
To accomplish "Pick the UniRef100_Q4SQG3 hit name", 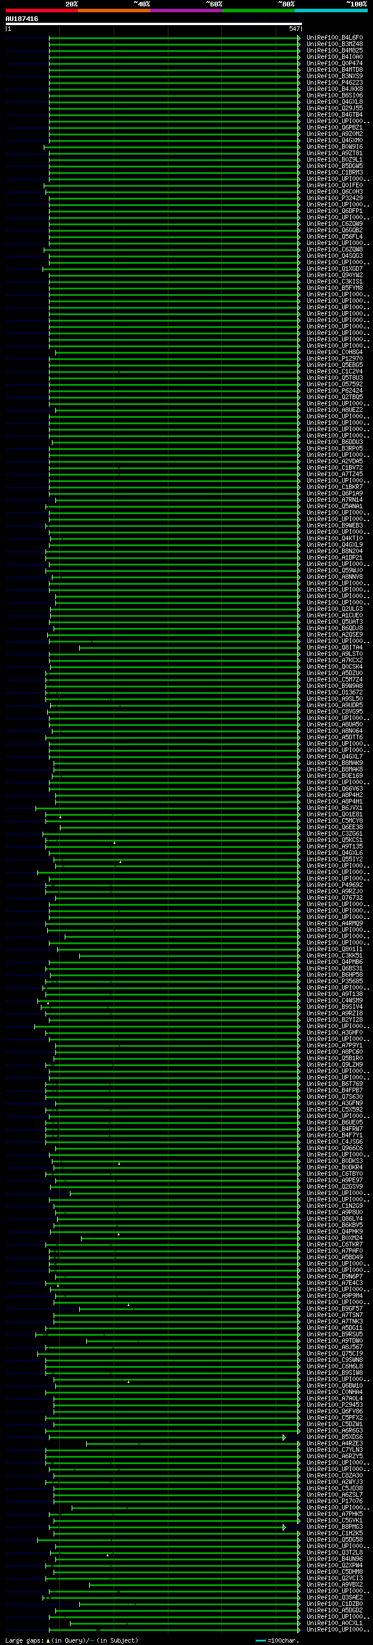I will tap(334, 256).
